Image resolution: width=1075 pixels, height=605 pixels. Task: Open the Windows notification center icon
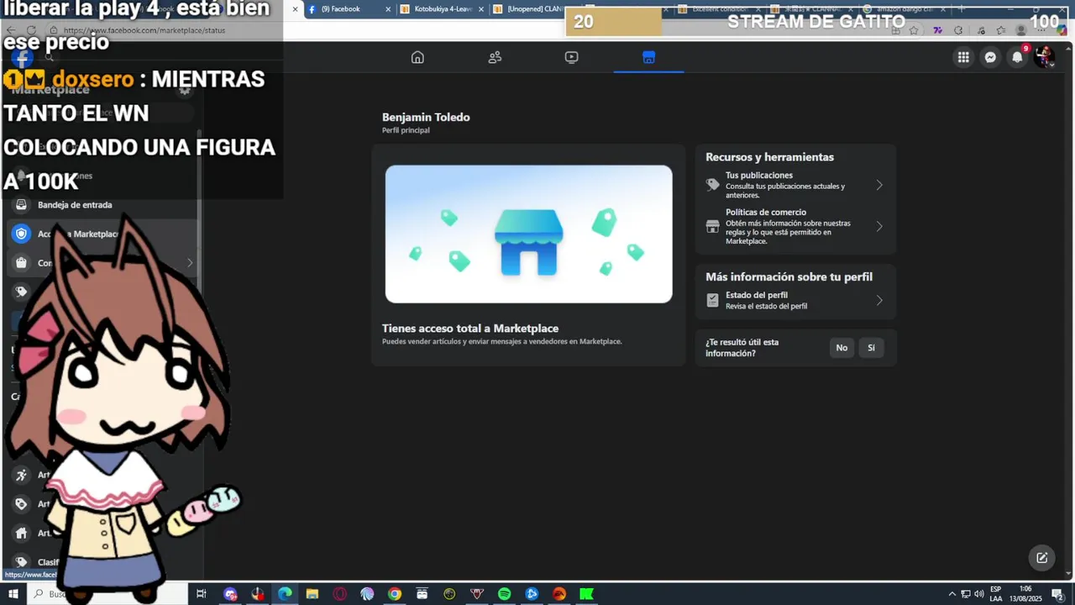click(1057, 594)
